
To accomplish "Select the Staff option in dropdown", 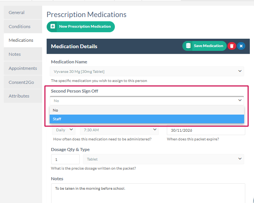I will pyautogui.click(x=147, y=119).
